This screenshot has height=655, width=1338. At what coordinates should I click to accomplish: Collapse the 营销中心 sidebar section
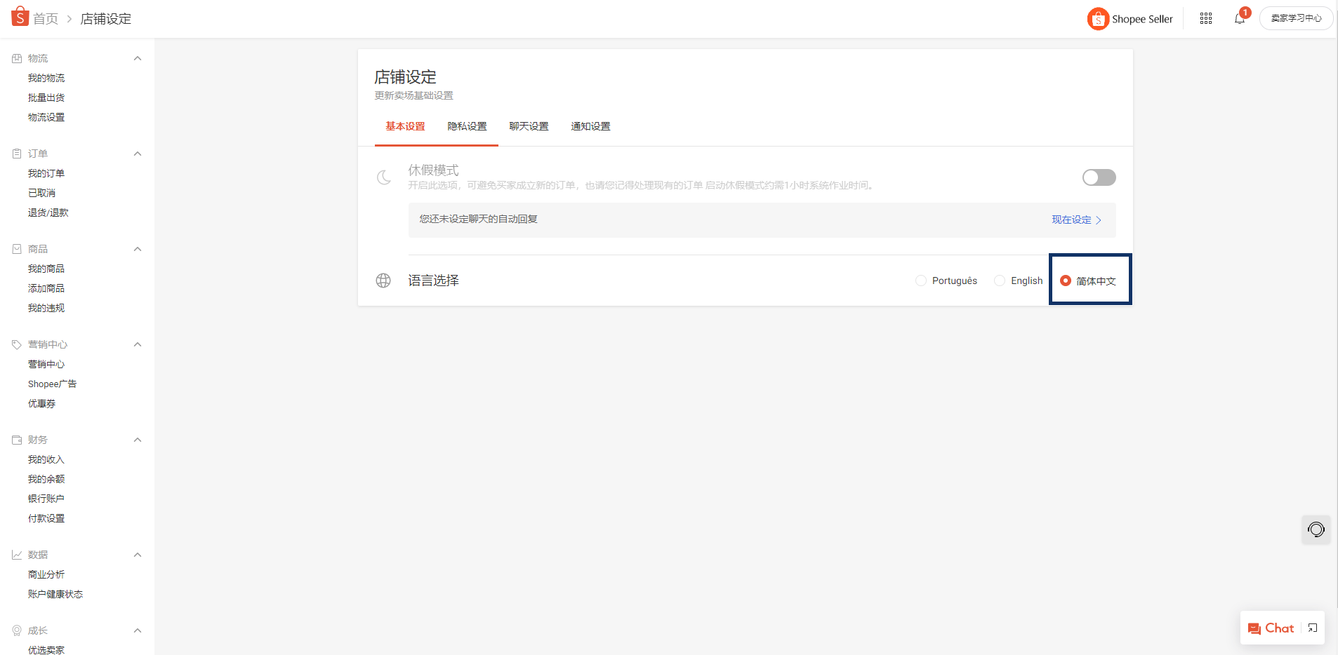pos(138,344)
